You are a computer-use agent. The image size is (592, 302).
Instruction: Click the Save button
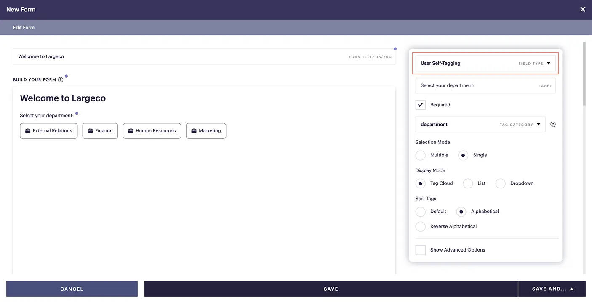(x=331, y=289)
